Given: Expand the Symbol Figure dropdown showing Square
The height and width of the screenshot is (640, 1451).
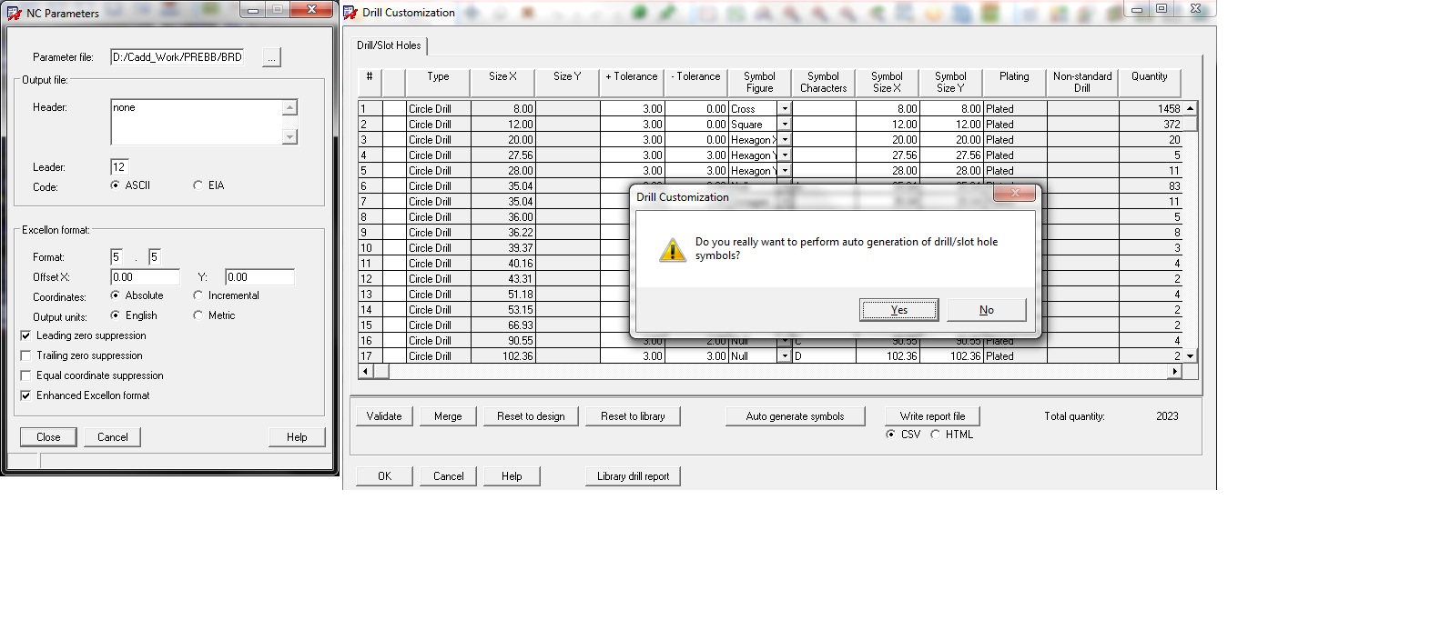Looking at the screenshot, I should click(784, 125).
